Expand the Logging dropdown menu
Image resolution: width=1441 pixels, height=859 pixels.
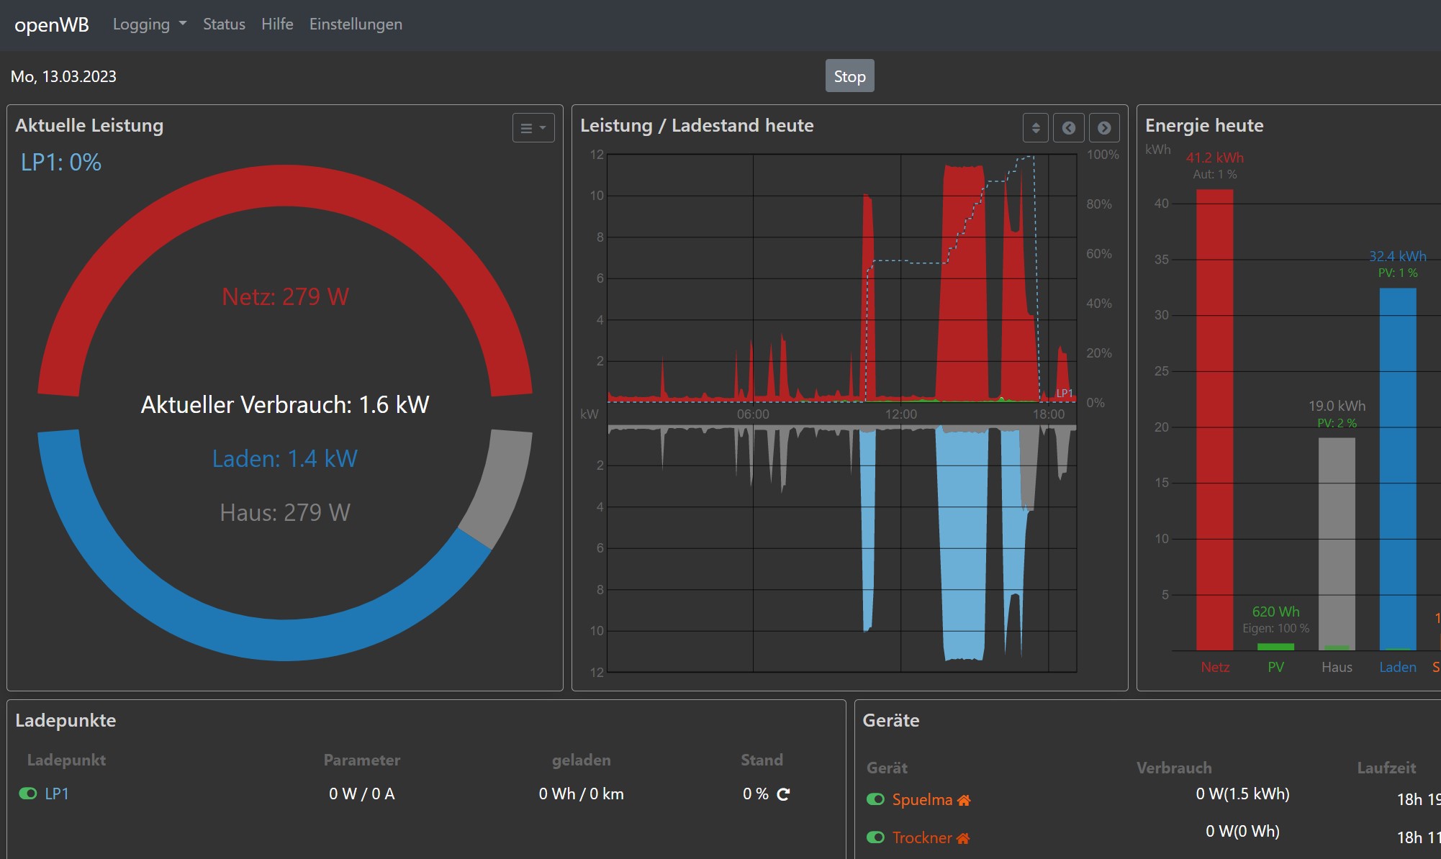(x=149, y=24)
